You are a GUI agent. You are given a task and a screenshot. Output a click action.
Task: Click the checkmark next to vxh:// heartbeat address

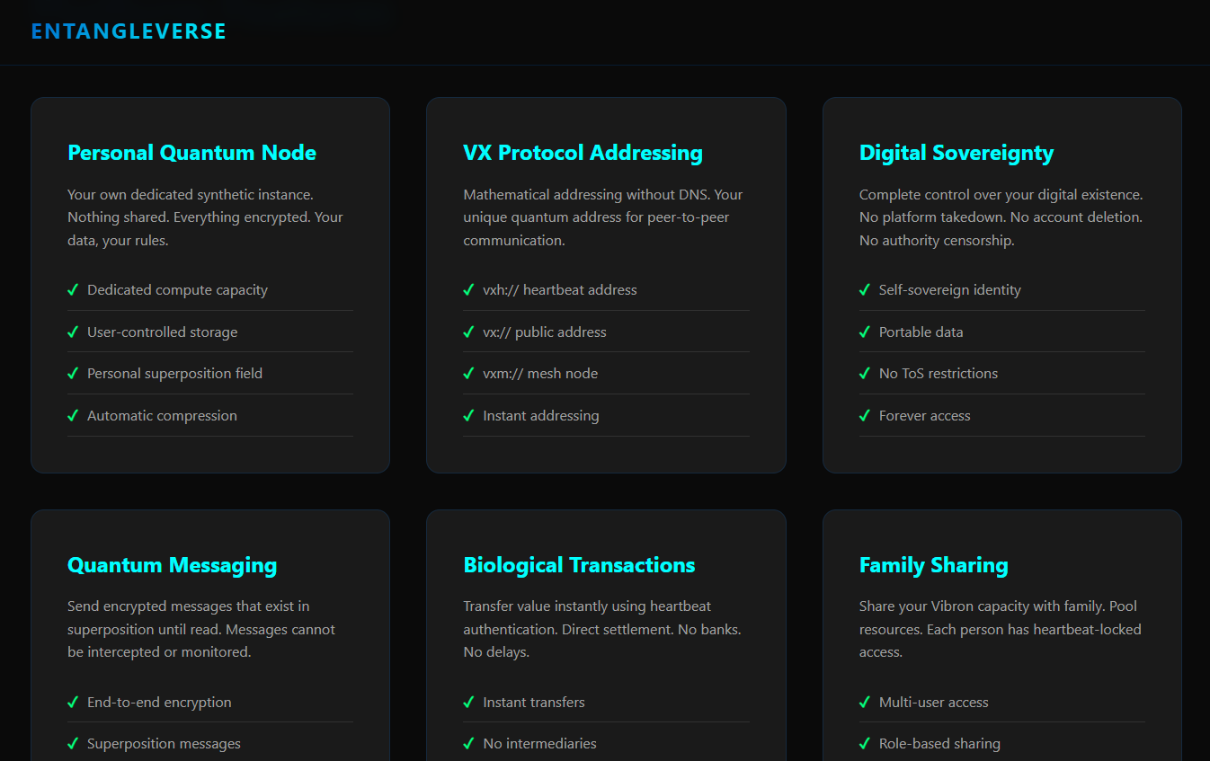click(468, 289)
